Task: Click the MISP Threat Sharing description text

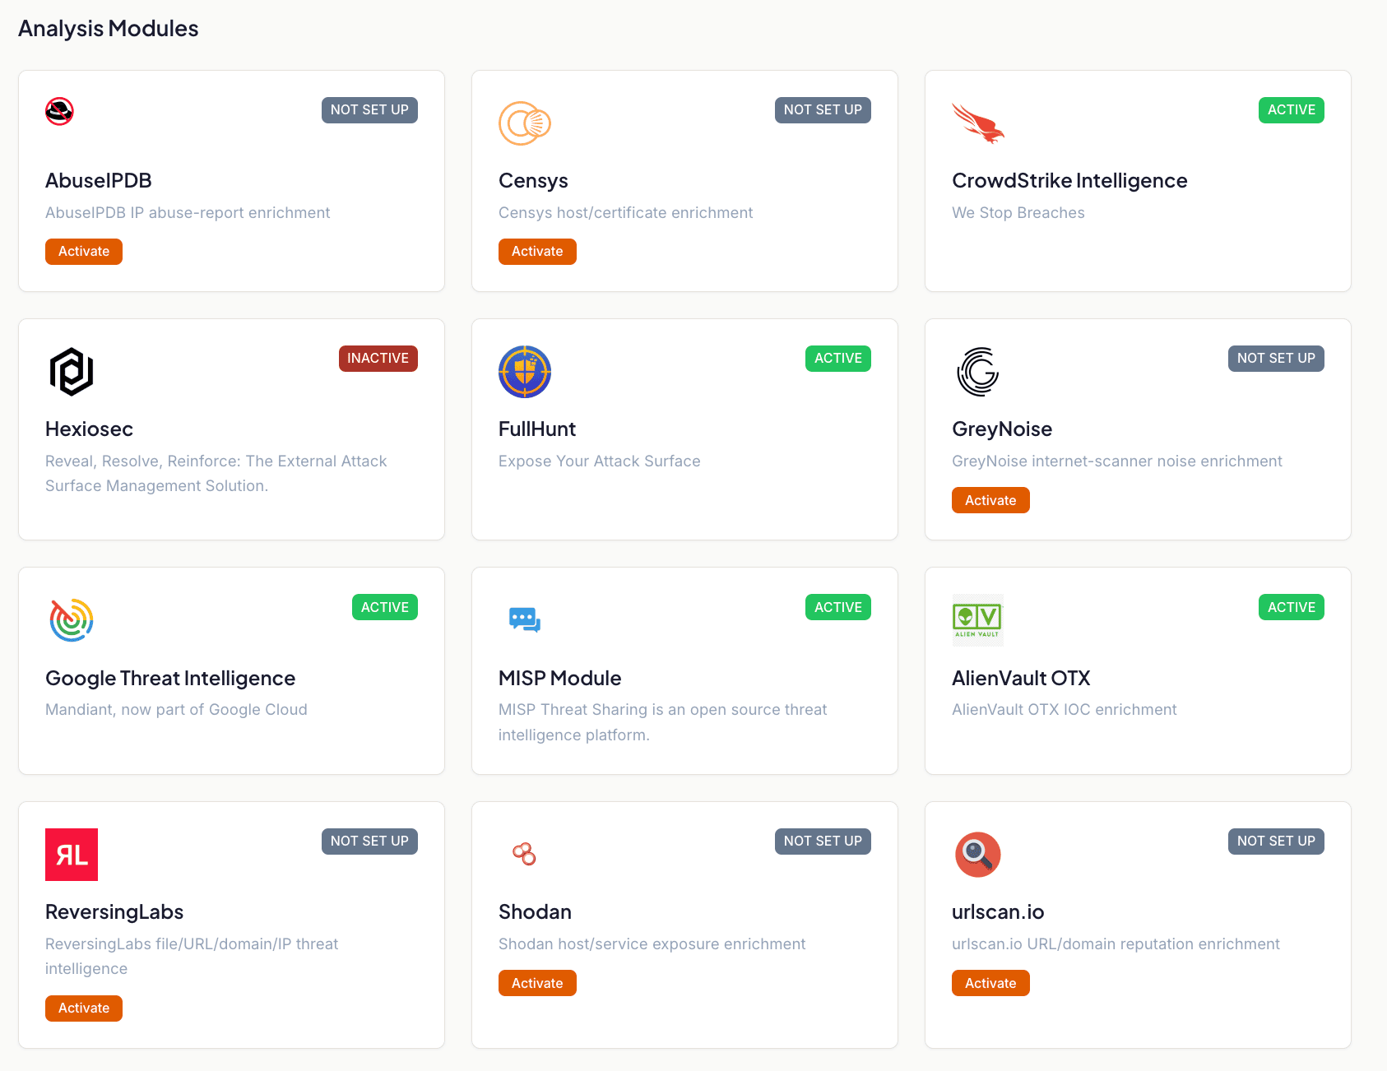Action: click(662, 722)
